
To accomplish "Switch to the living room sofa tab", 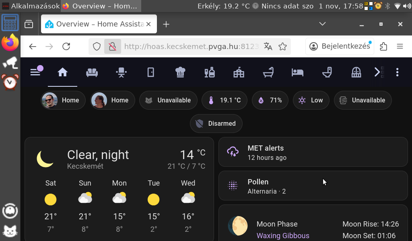I will tap(92, 72).
